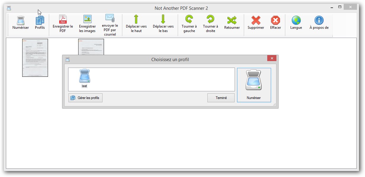Open the Langue globe menu

point(296,20)
